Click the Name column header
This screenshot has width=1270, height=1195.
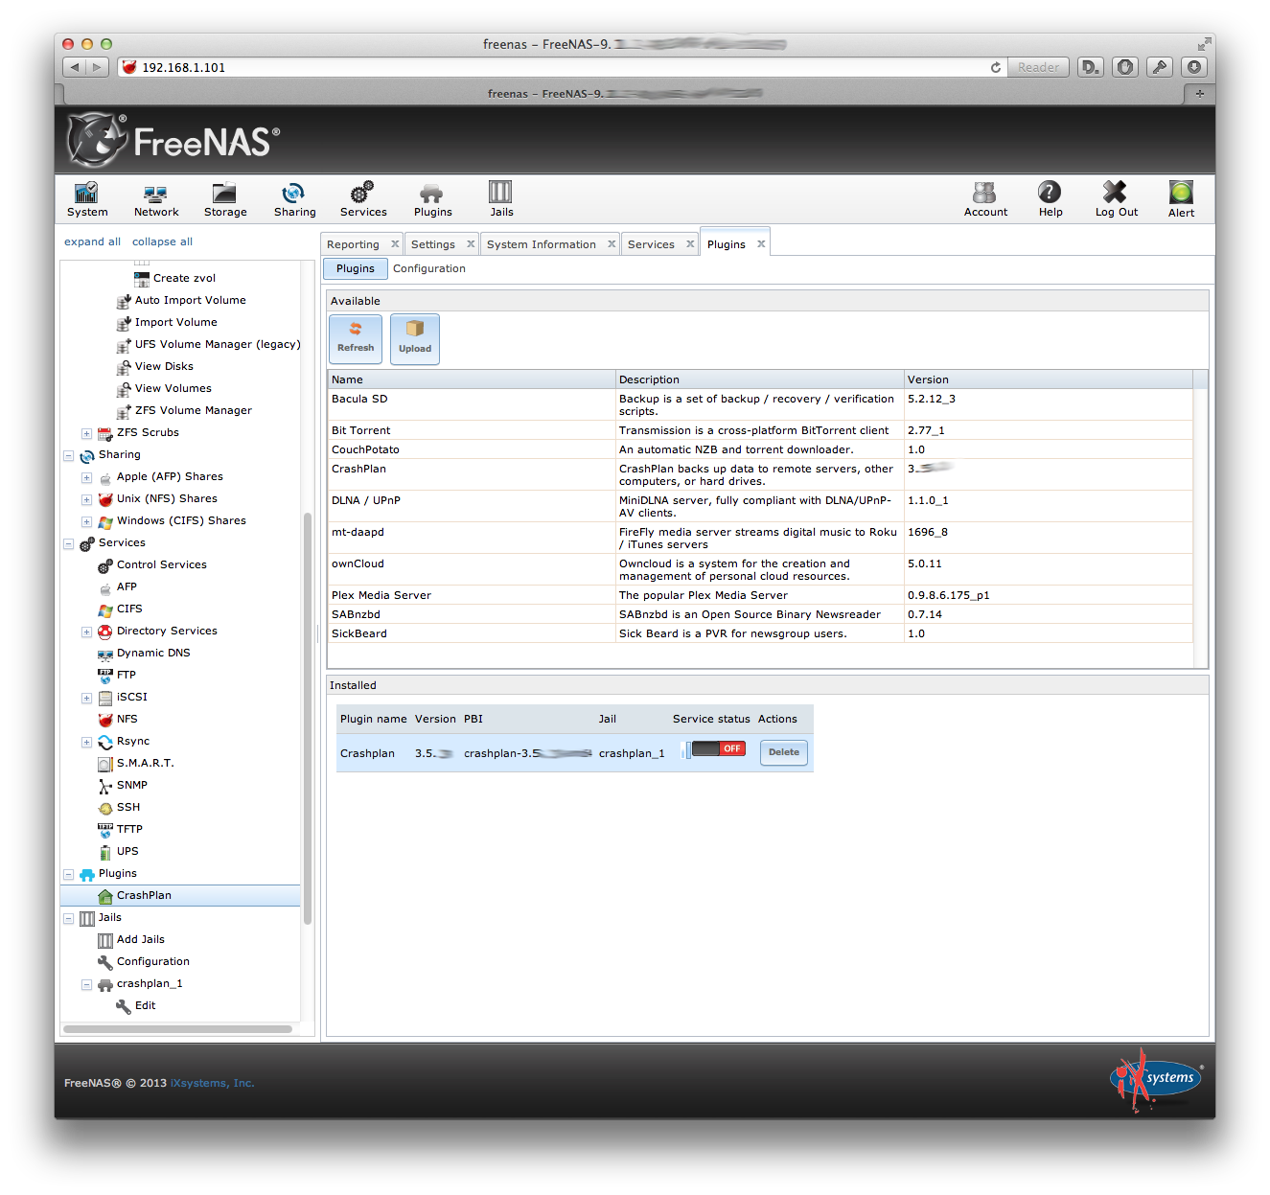(x=472, y=379)
